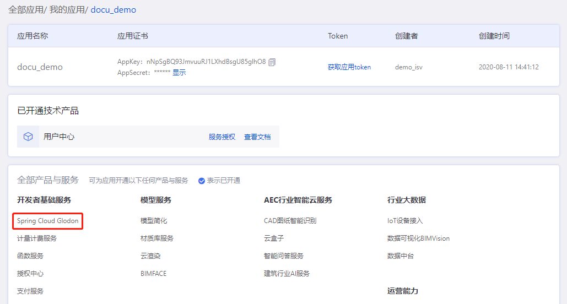
Task: Open 函数服务 service
Action: tap(30, 256)
